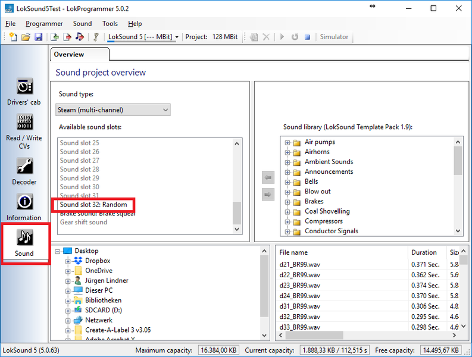Image resolution: width=472 pixels, height=357 pixels.
Task: Select file d24_BR99.wav
Action: click(300, 296)
